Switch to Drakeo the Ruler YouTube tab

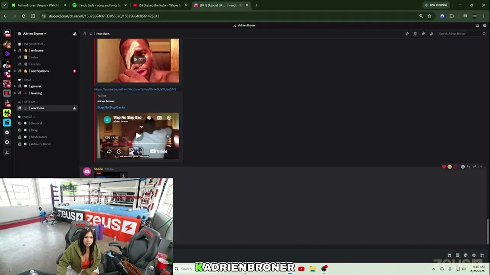tap(161, 5)
